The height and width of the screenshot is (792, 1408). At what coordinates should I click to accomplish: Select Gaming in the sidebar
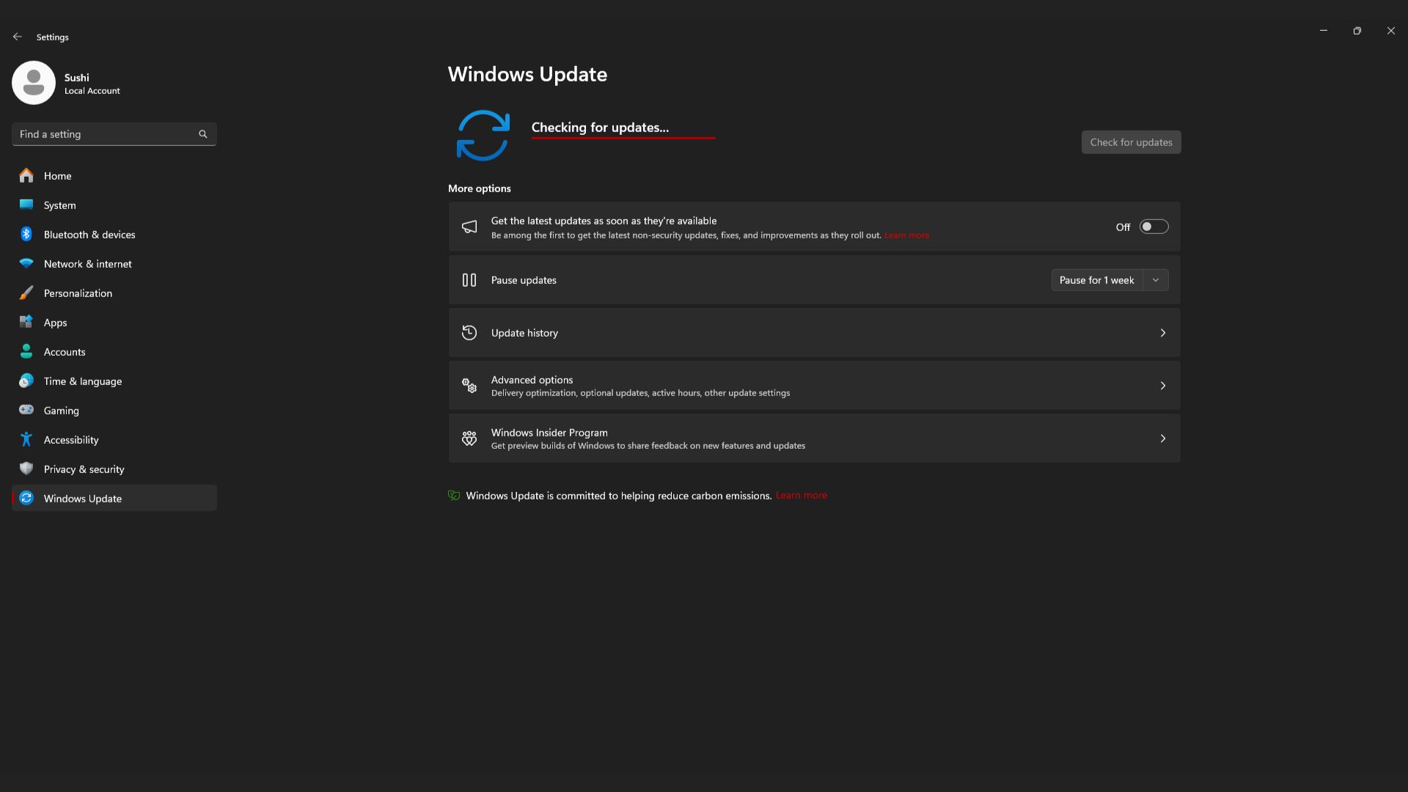pos(114,411)
